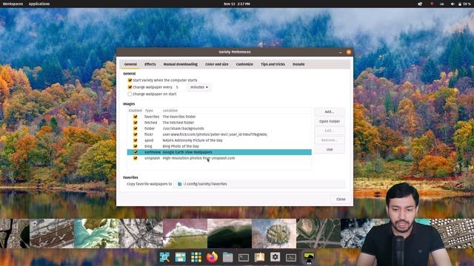Open the Tips and tricks tab
474x266 pixels.
tap(273, 64)
